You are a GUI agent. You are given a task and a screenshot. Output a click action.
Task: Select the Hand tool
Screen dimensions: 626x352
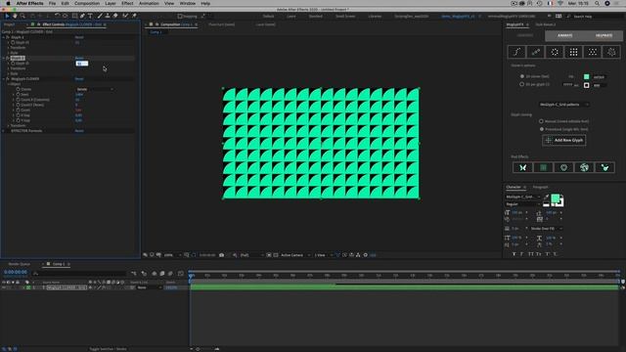point(15,16)
